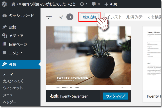Click the 新規追加 button
The image size is (162, 108).
89,17
